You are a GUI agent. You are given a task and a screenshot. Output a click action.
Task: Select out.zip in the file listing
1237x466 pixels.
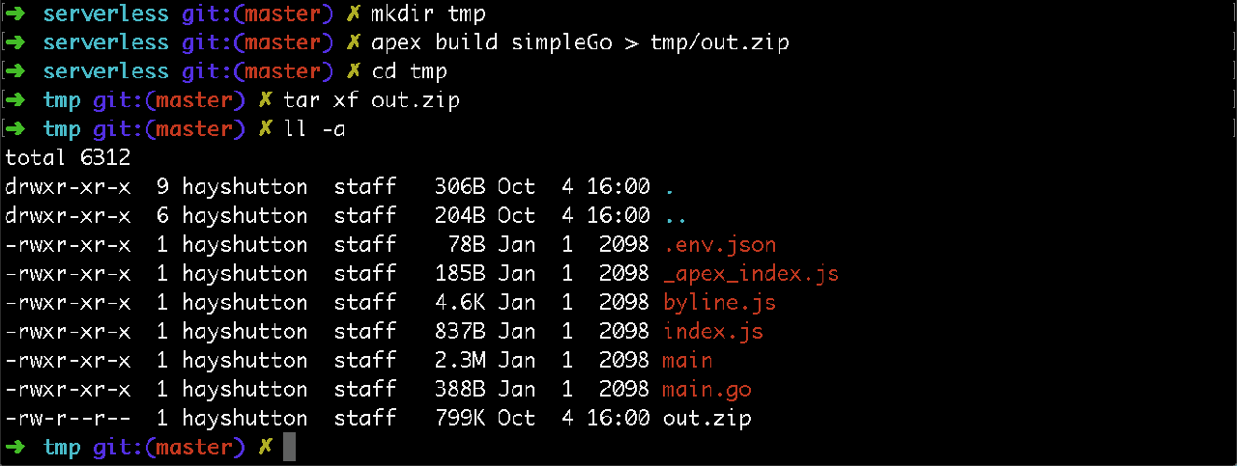pos(706,419)
